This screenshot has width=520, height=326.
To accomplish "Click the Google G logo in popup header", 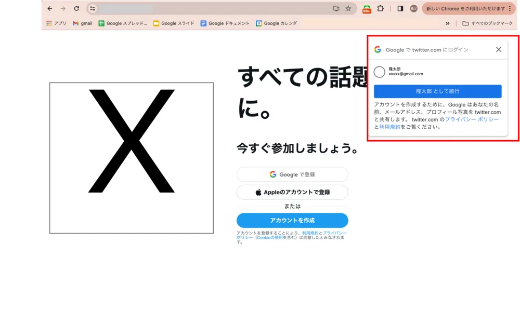I will pos(378,49).
